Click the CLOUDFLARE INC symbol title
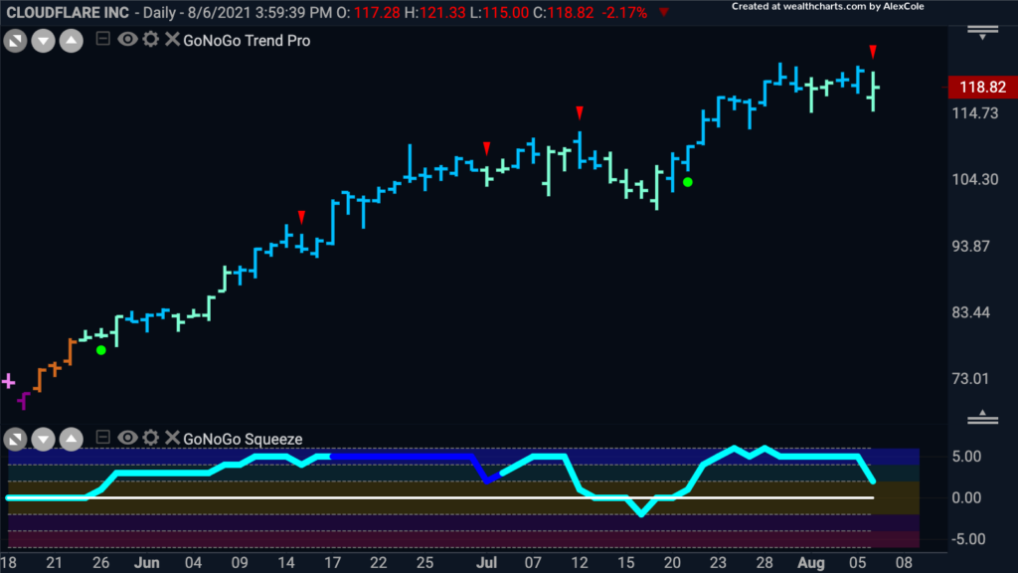Viewport: 1018px width, 573px height. tap(68, 12)
